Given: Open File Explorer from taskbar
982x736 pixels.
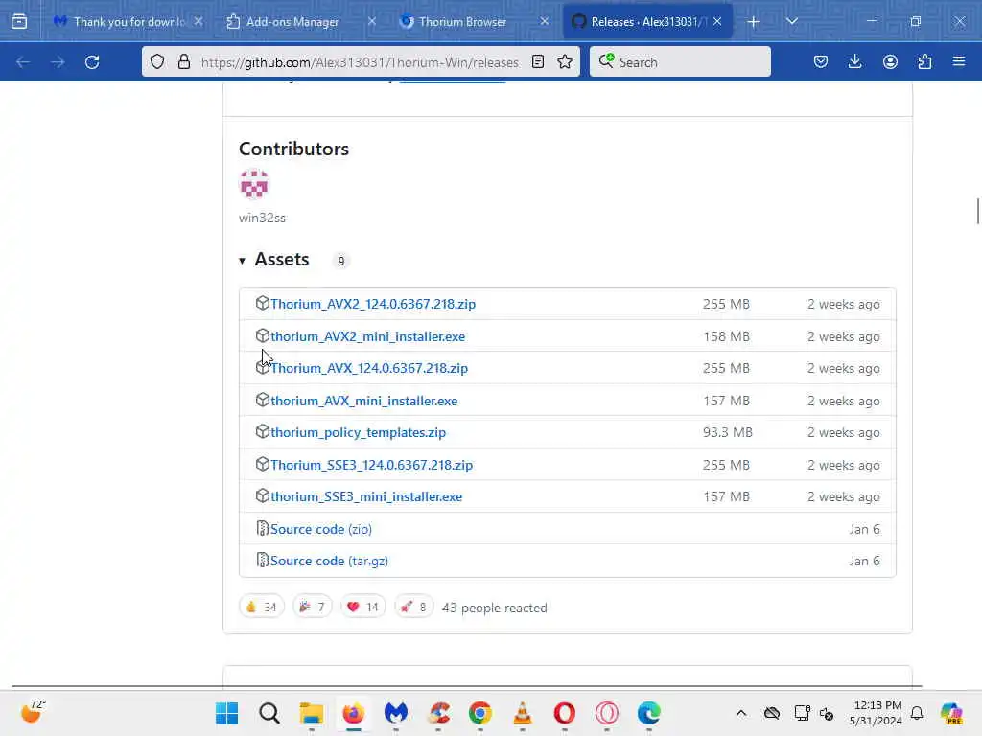Looking at the screenshot, I should coord(312,713).
